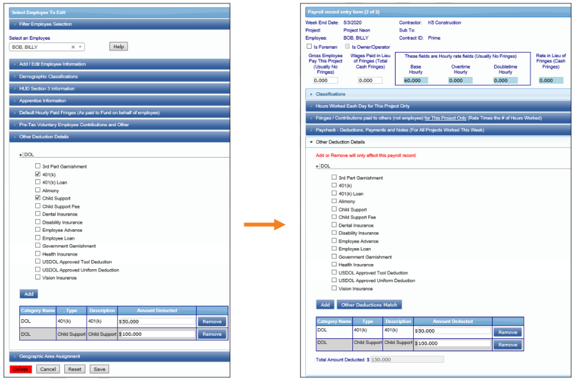This screenshot has height=380, width=574.
Task: Expand Pre-Tax Voluntary Employee Contributions section
Action: coord(119,125)
